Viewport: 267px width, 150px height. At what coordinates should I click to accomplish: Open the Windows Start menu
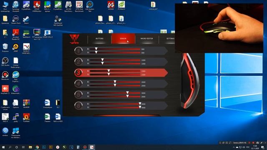(3, 147)
